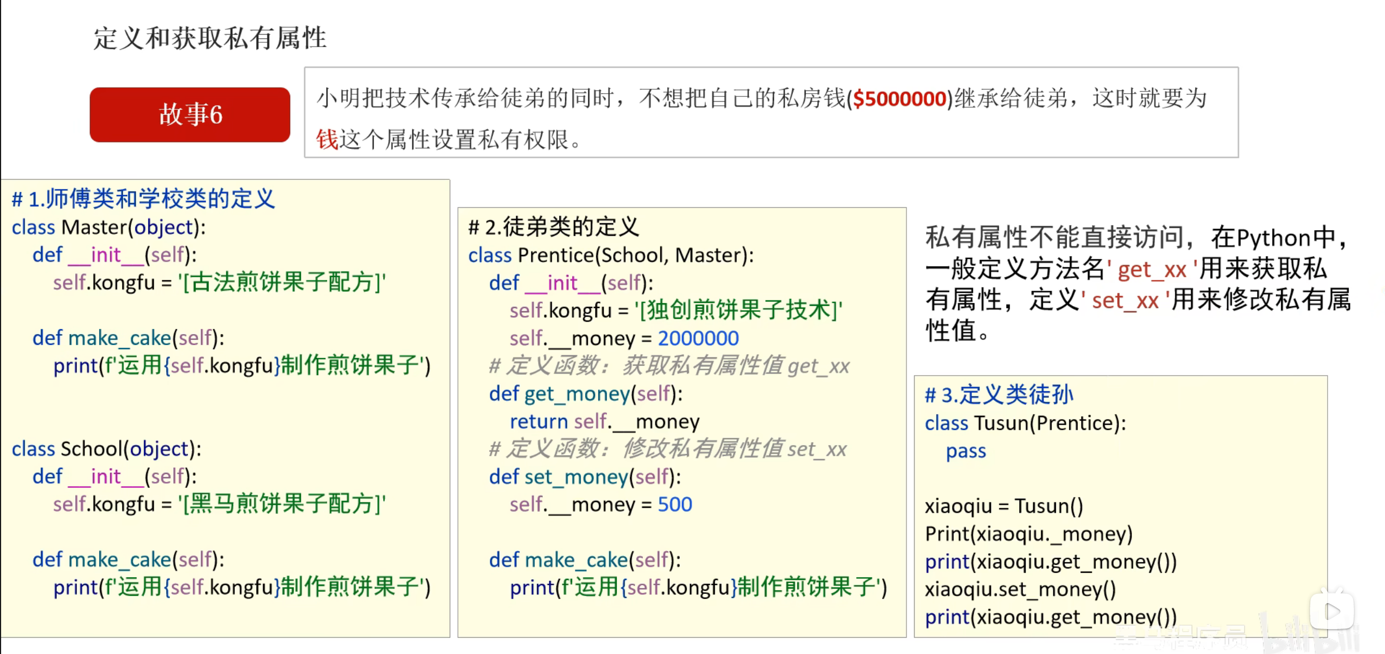Click the line class Tusun(Prentice):
1385x654 pixels.
click(x=1025, y=423)
